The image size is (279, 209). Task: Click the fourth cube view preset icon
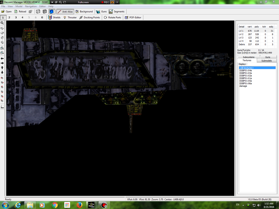[2, 92]
